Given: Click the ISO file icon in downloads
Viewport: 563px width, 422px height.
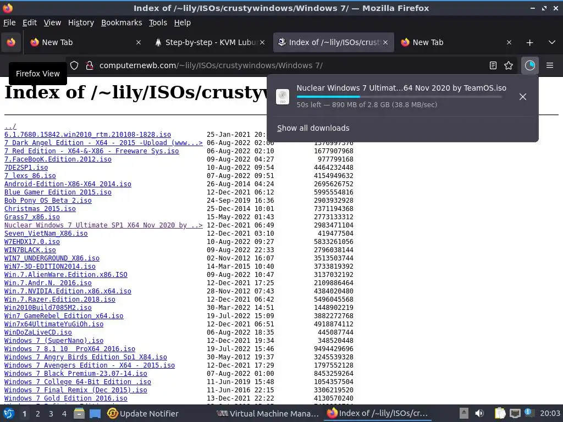Looking at the screenshot, I should [283, 97].
